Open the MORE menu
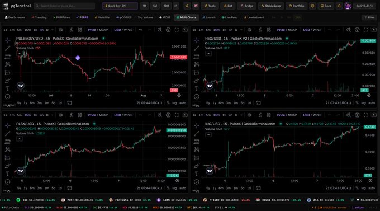 [x=165, y=17]
